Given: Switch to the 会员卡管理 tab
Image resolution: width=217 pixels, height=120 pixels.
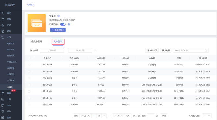Looking at the screenshot, I should [x=37, y=42].
